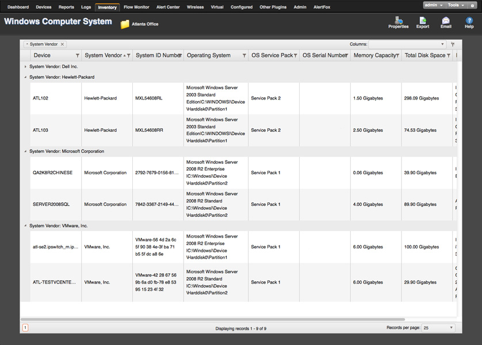The width and height of the screenshot is (482, 345).
Task: Click the clear filters icon beside Columns
Action: click(x=453, y=44)
